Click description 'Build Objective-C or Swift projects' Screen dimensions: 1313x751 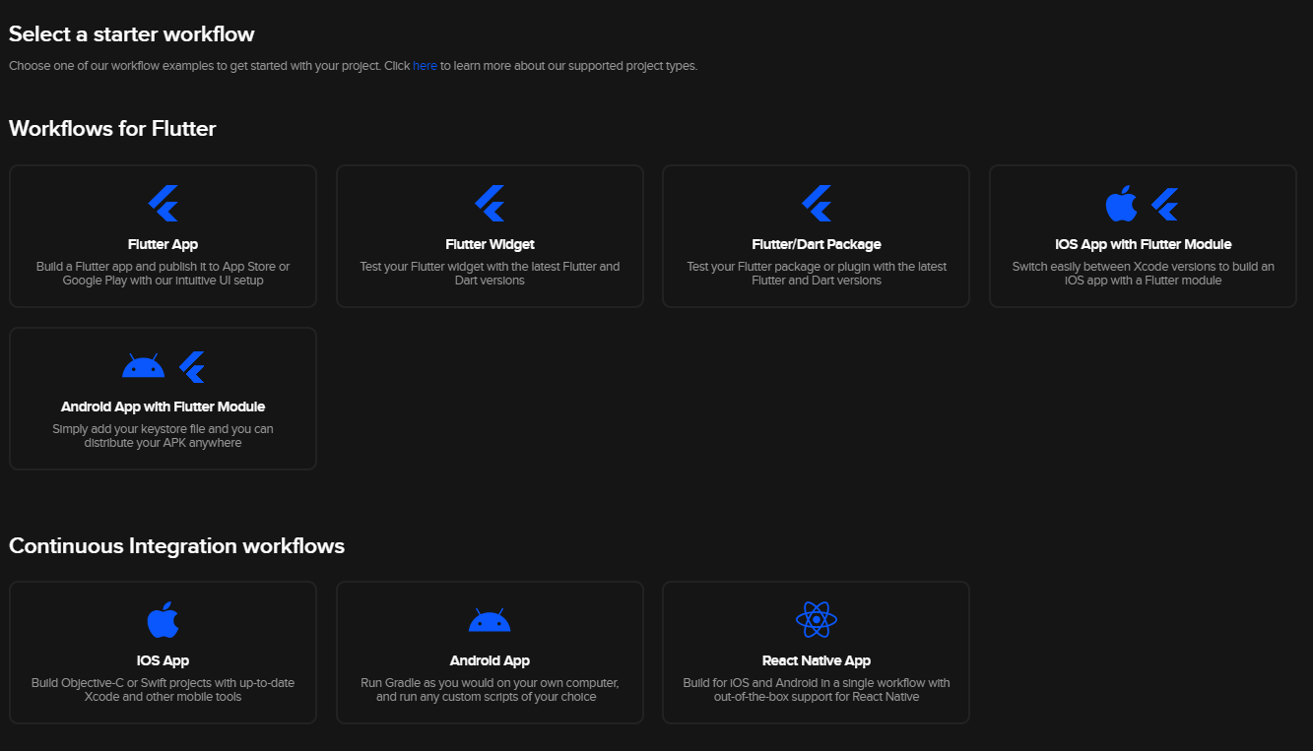(163, 690)
